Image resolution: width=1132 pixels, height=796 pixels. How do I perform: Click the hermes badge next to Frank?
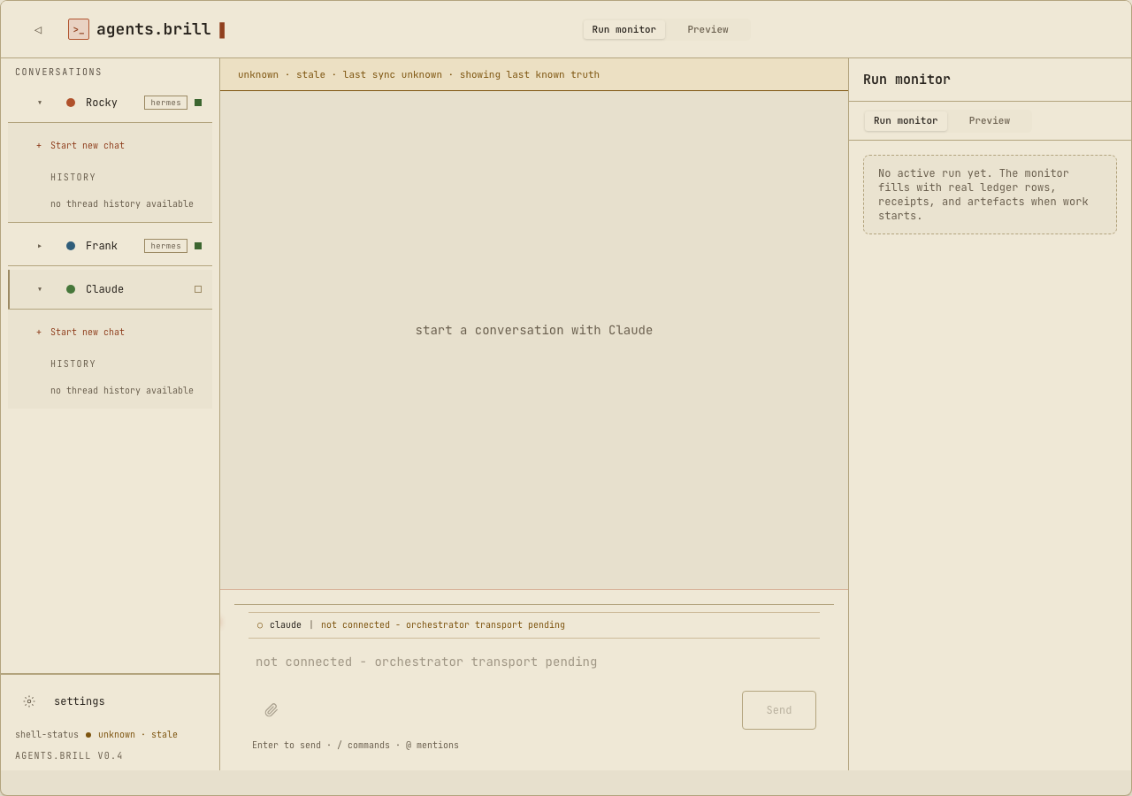166,246
